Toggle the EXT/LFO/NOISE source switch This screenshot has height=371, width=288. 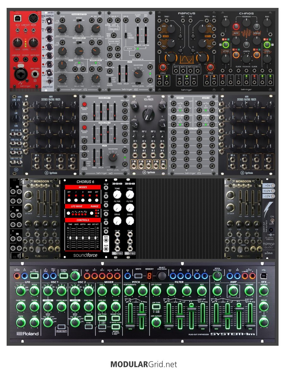(126, 35)
